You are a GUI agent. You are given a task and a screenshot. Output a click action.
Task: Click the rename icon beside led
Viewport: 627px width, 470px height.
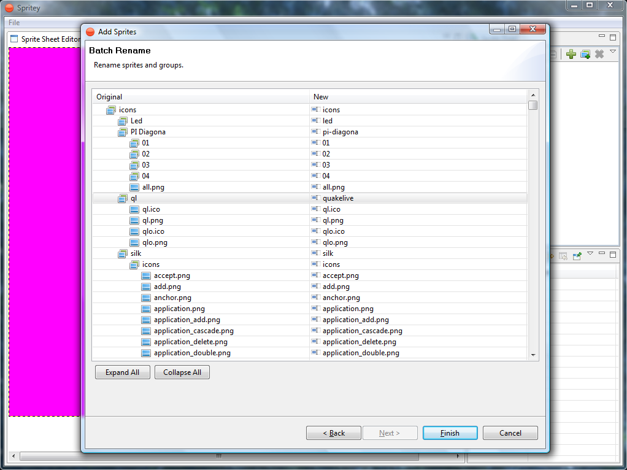316,120
